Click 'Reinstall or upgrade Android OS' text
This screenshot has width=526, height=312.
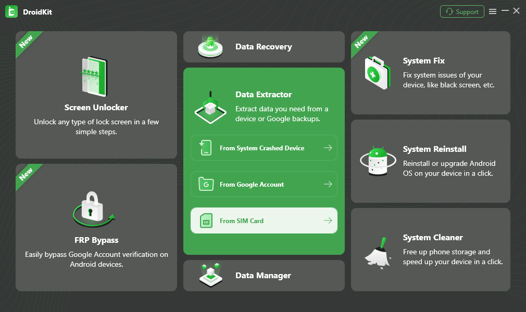tap(449, 168)
